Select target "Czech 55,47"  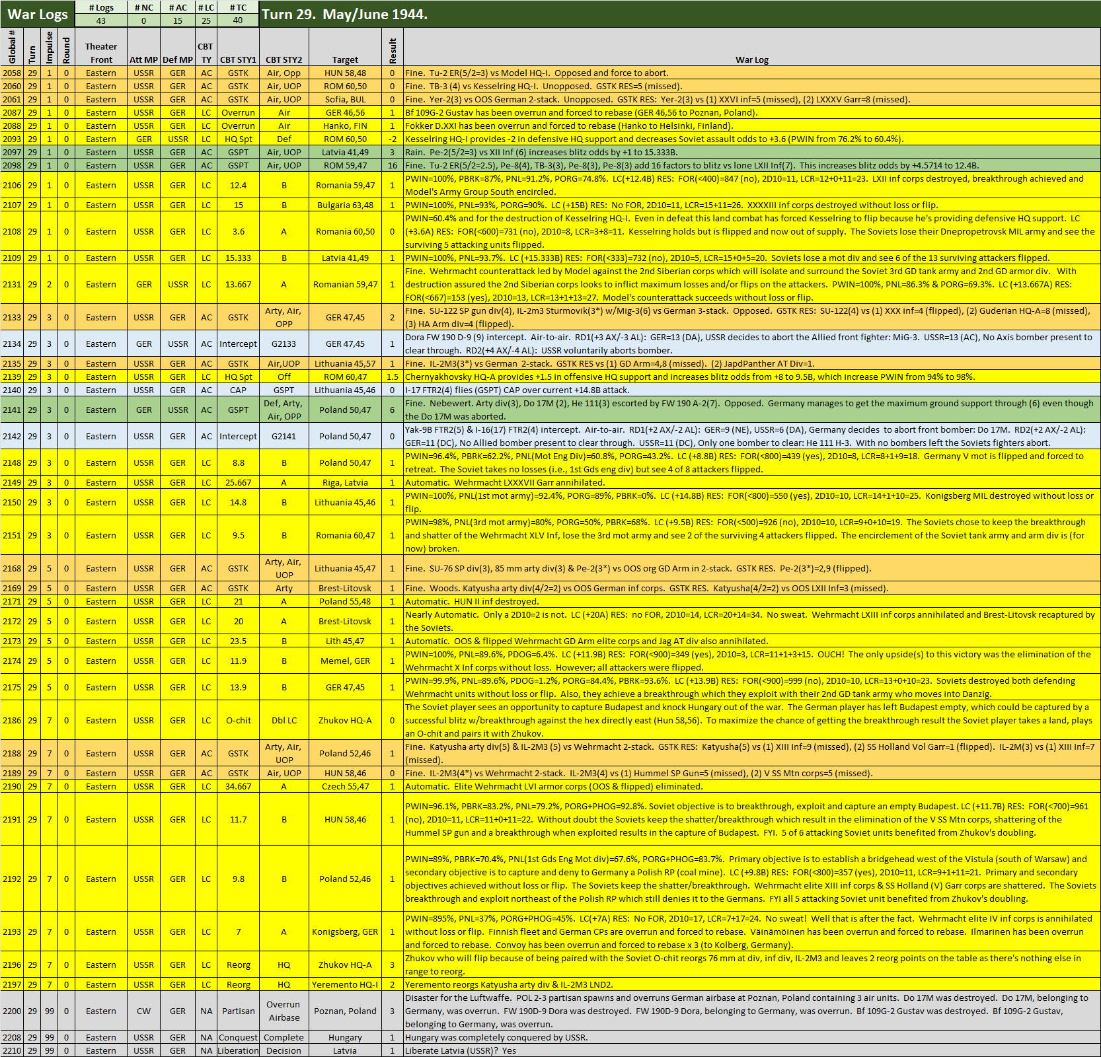[345, 786]
